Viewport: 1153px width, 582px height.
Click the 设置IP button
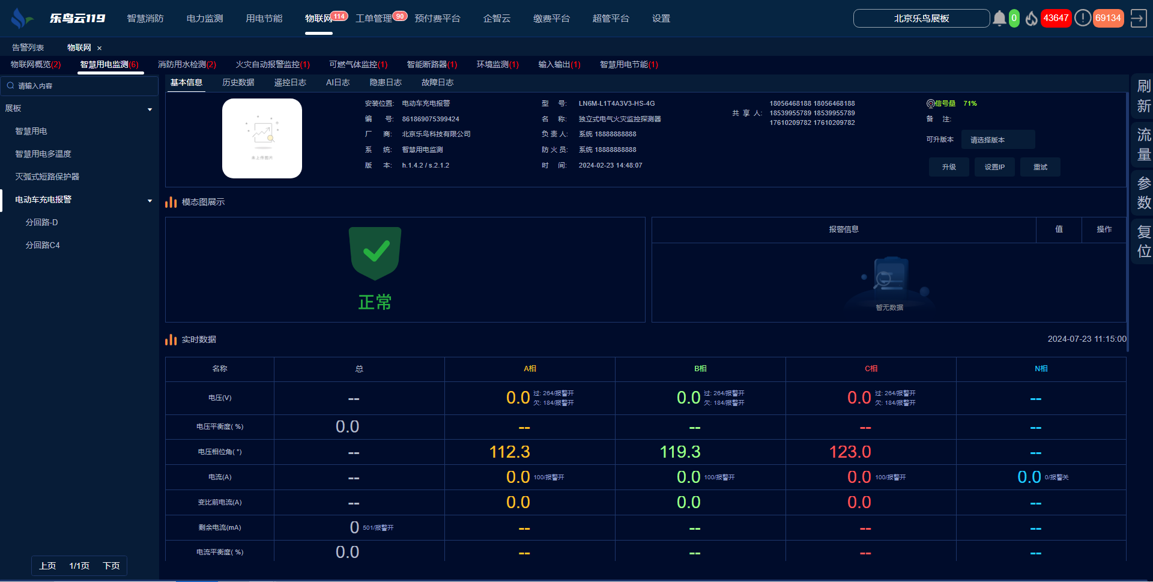994,168
